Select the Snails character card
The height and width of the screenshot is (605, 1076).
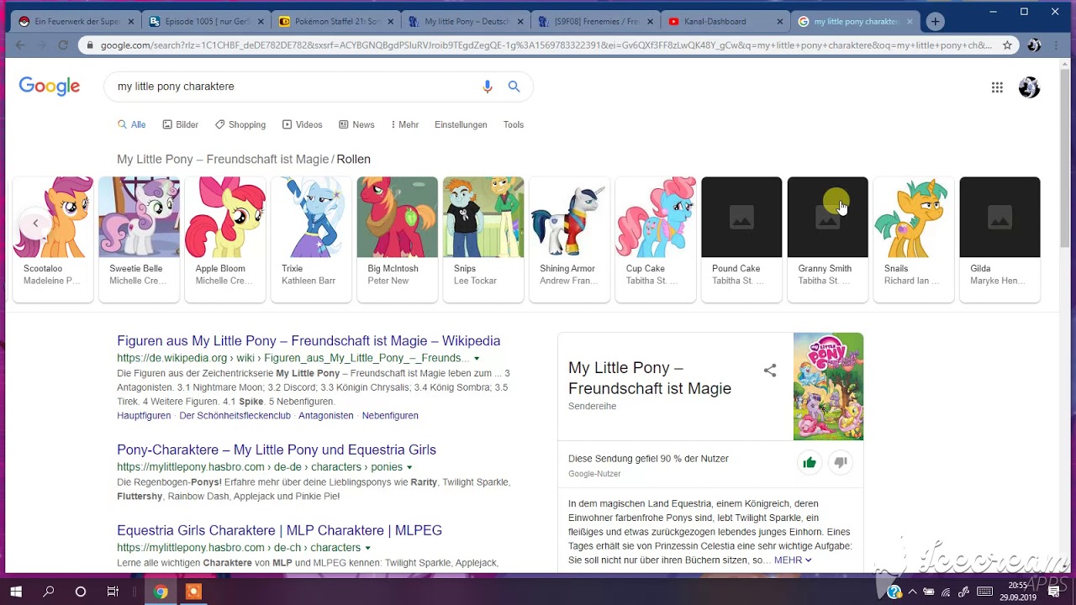914,239
